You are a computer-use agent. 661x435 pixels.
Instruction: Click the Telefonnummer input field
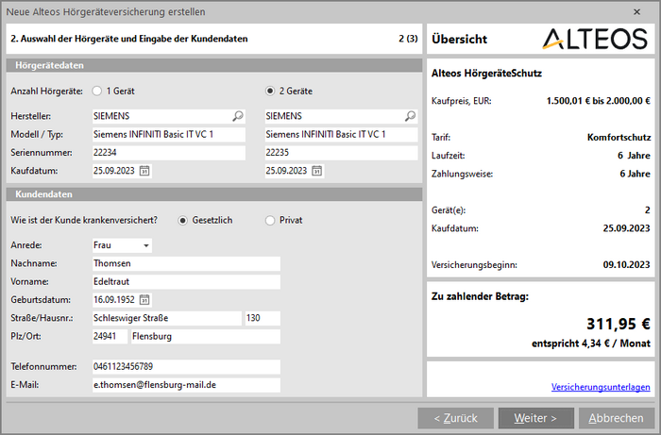pyautogui.click(x=185, y=366)
